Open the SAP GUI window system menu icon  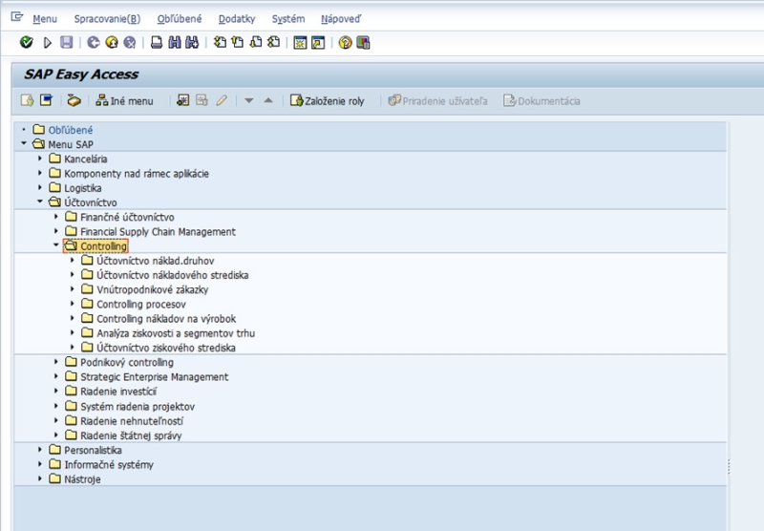17,17
